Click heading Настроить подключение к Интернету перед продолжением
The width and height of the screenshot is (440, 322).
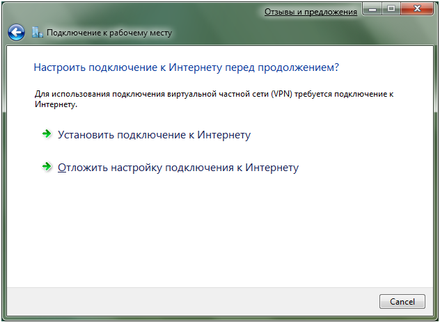click(x=187, y=67)
